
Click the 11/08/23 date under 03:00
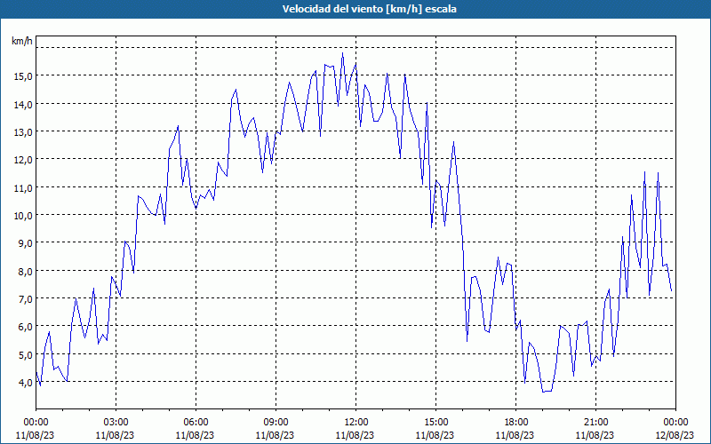point(115,435)
